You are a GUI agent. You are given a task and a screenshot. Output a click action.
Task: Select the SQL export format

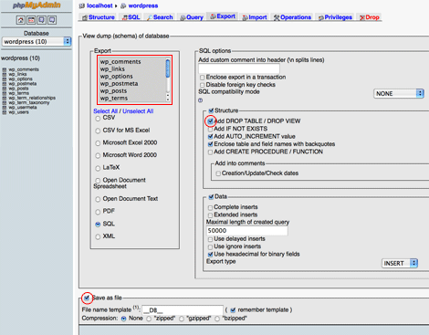coord(98,225)
